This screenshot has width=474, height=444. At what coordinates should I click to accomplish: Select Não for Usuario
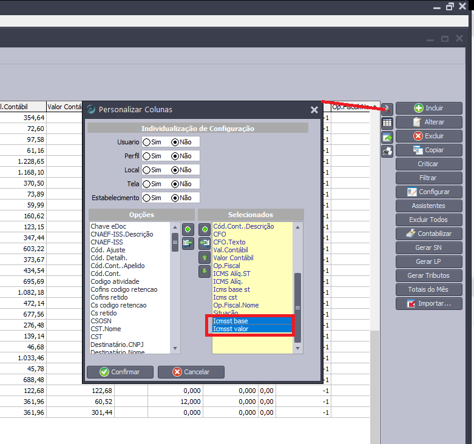[x=181, y=142]
